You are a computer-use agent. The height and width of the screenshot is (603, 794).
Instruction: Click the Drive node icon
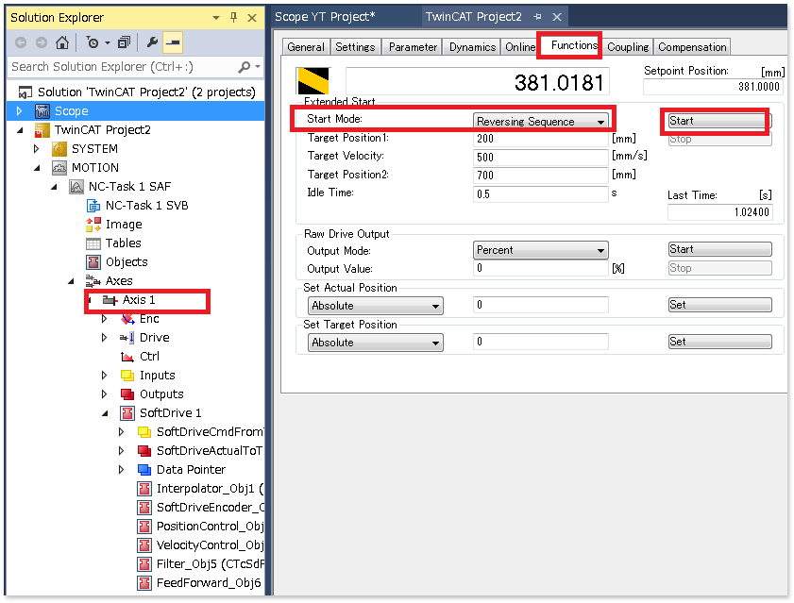[127, 338]
